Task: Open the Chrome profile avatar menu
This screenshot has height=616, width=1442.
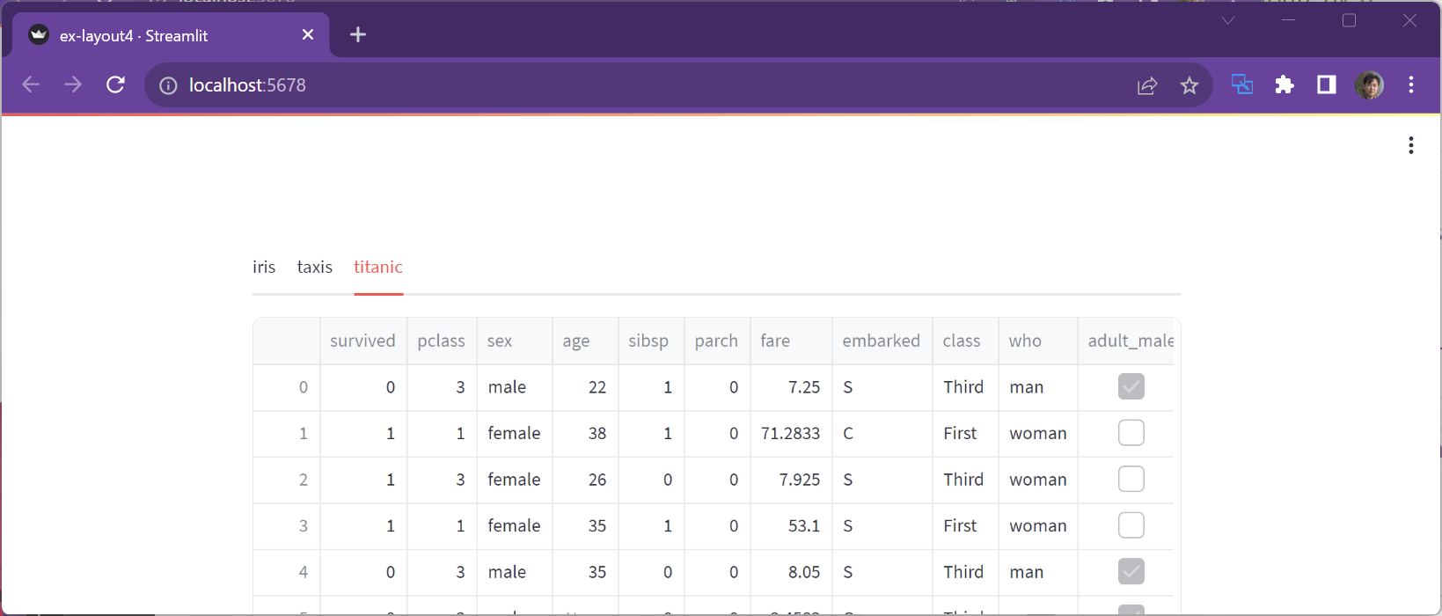Action: [1369, 84]
